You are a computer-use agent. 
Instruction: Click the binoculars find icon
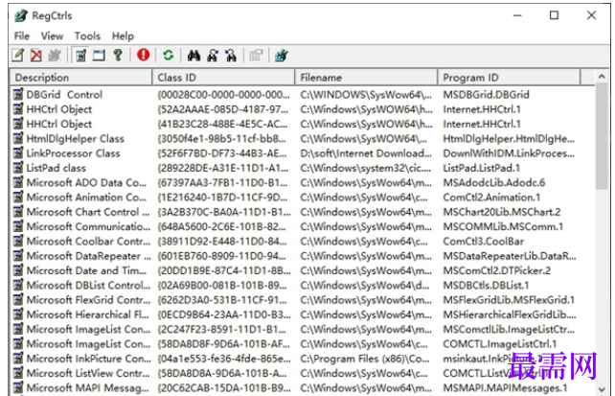tap(194, 56)
